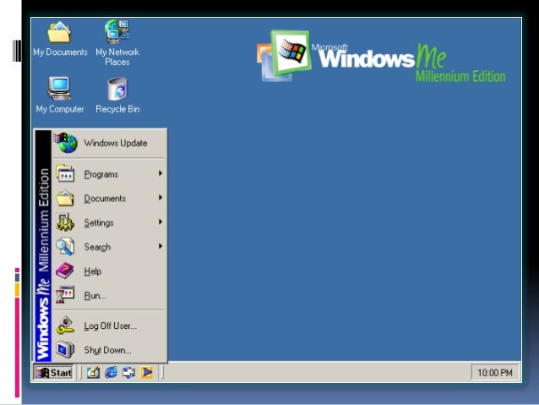Expand the Search submenu arrow
This screenshot has height=405, width=539.
click(160, 247)
